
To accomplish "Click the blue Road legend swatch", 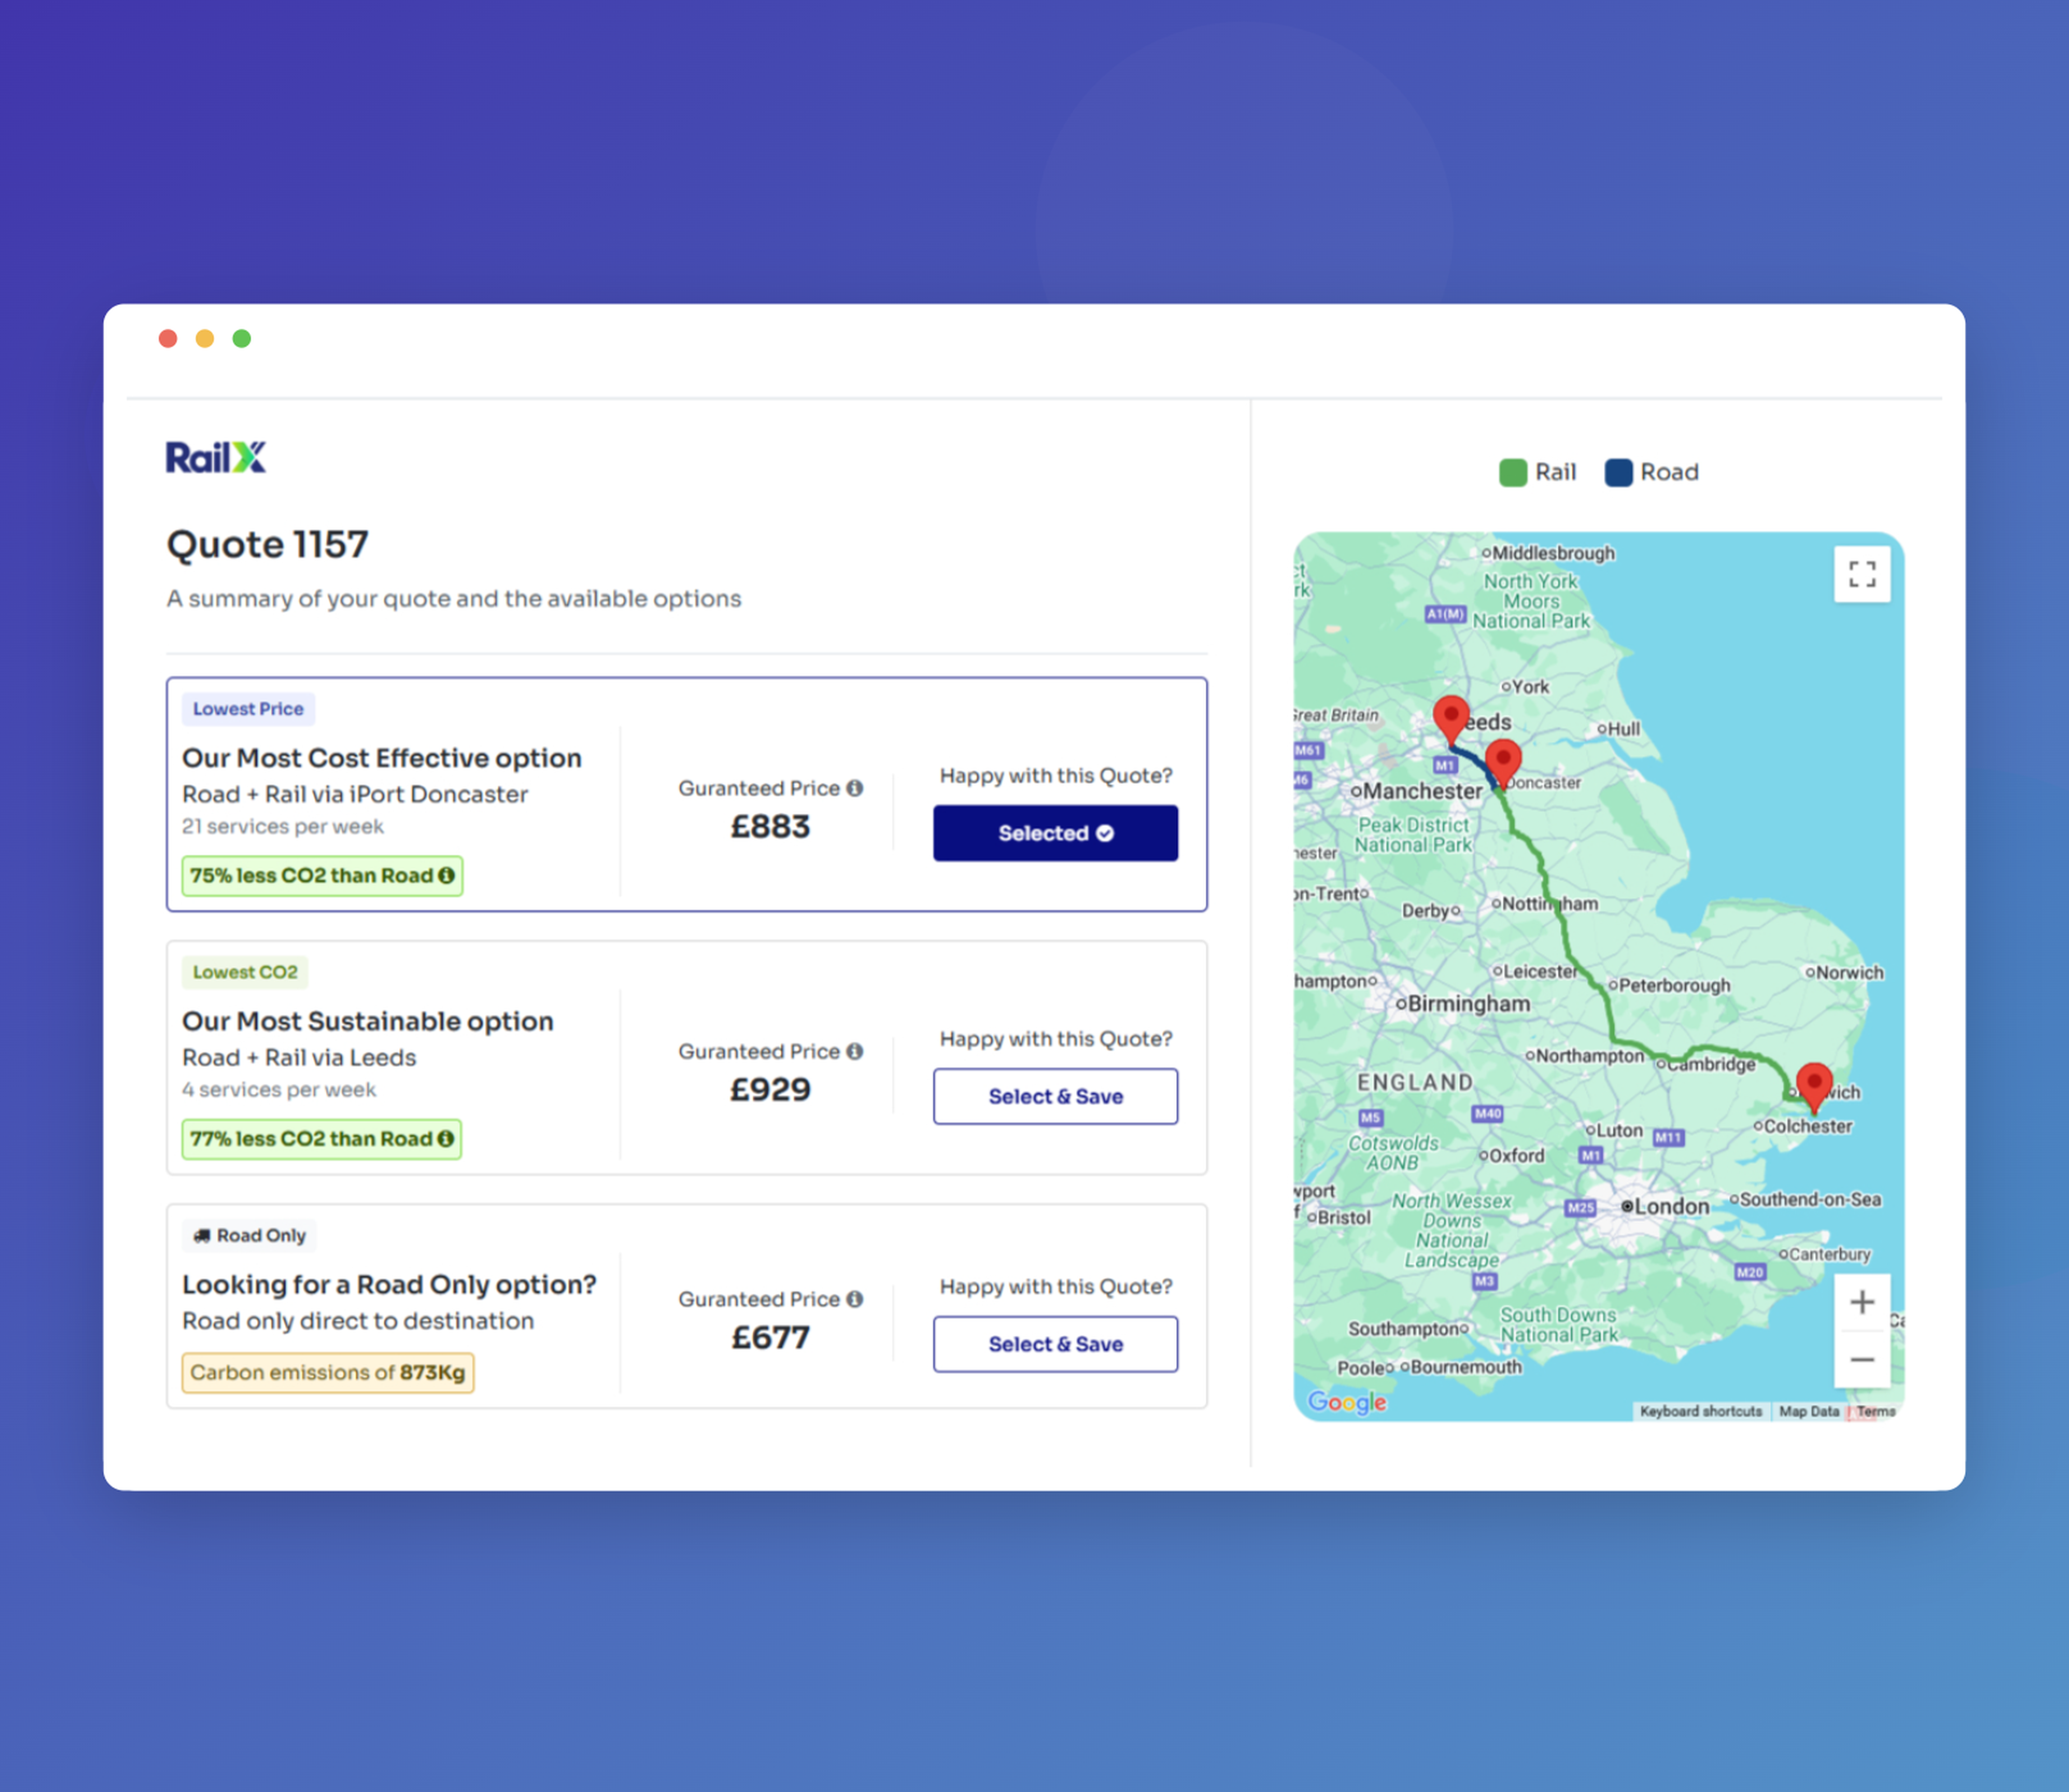I will pyautogui.click(x=1618, y=472).
